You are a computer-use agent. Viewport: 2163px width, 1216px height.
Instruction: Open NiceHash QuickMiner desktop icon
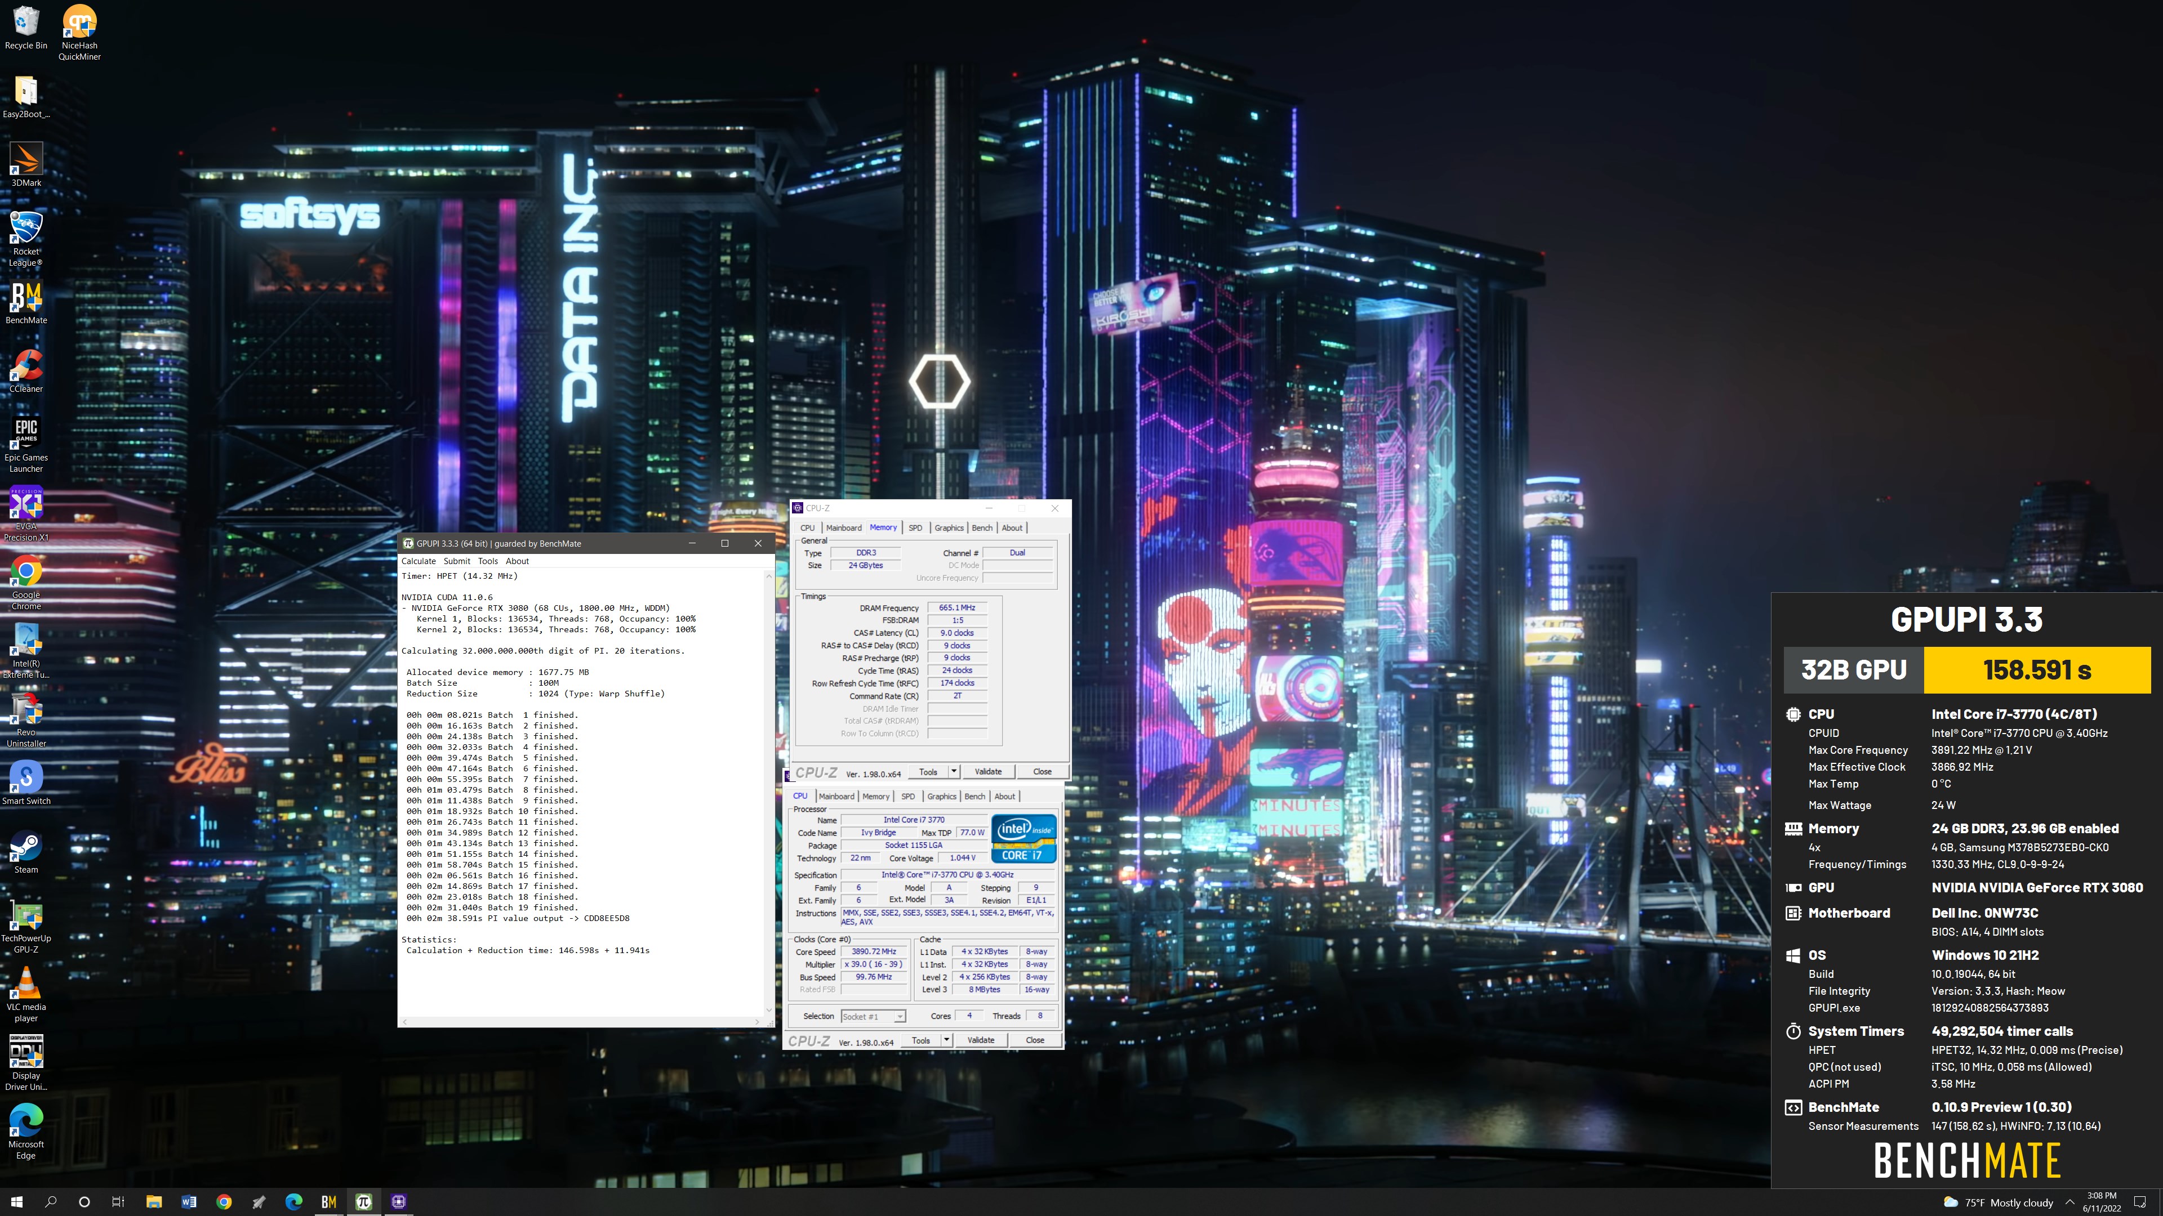80,32
